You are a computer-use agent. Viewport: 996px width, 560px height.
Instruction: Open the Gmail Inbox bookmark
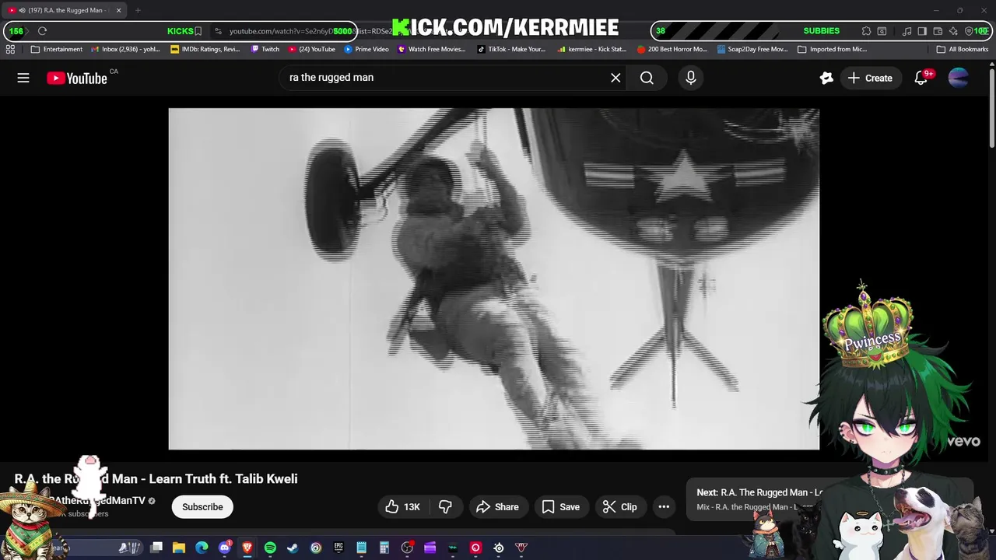(125, 49)
